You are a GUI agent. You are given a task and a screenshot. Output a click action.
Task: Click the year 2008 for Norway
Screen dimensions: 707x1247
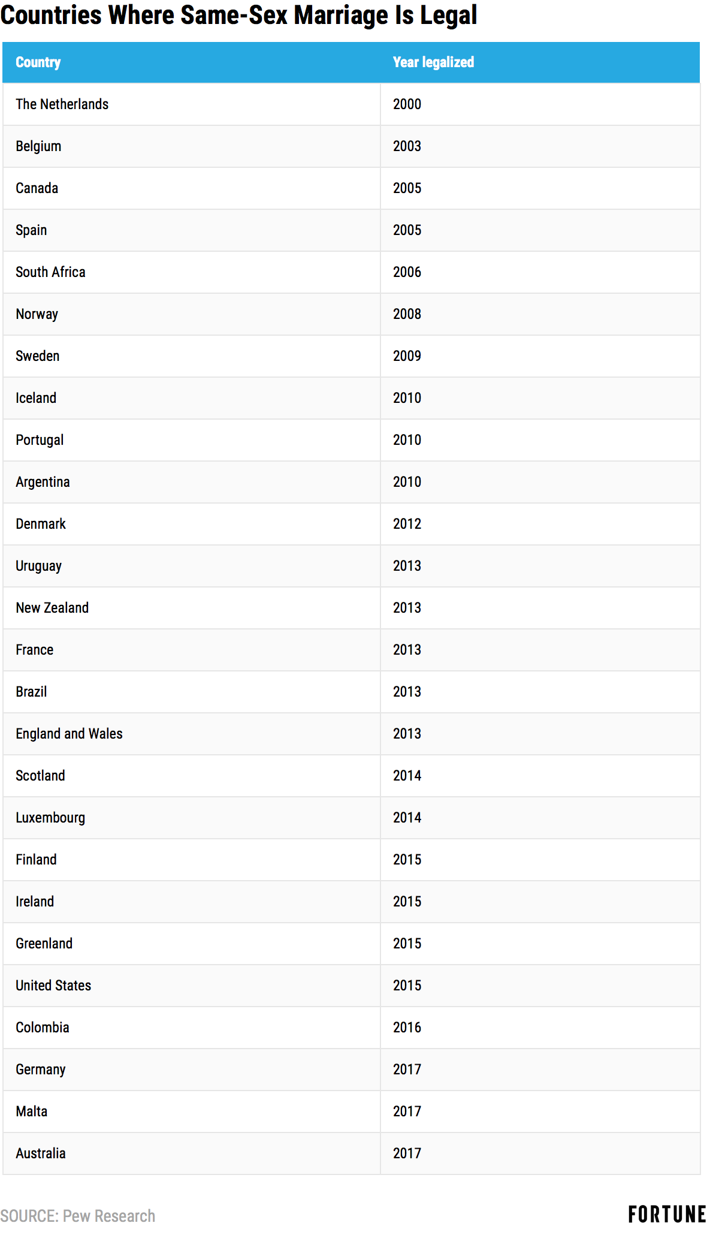(x=407, y=314)
